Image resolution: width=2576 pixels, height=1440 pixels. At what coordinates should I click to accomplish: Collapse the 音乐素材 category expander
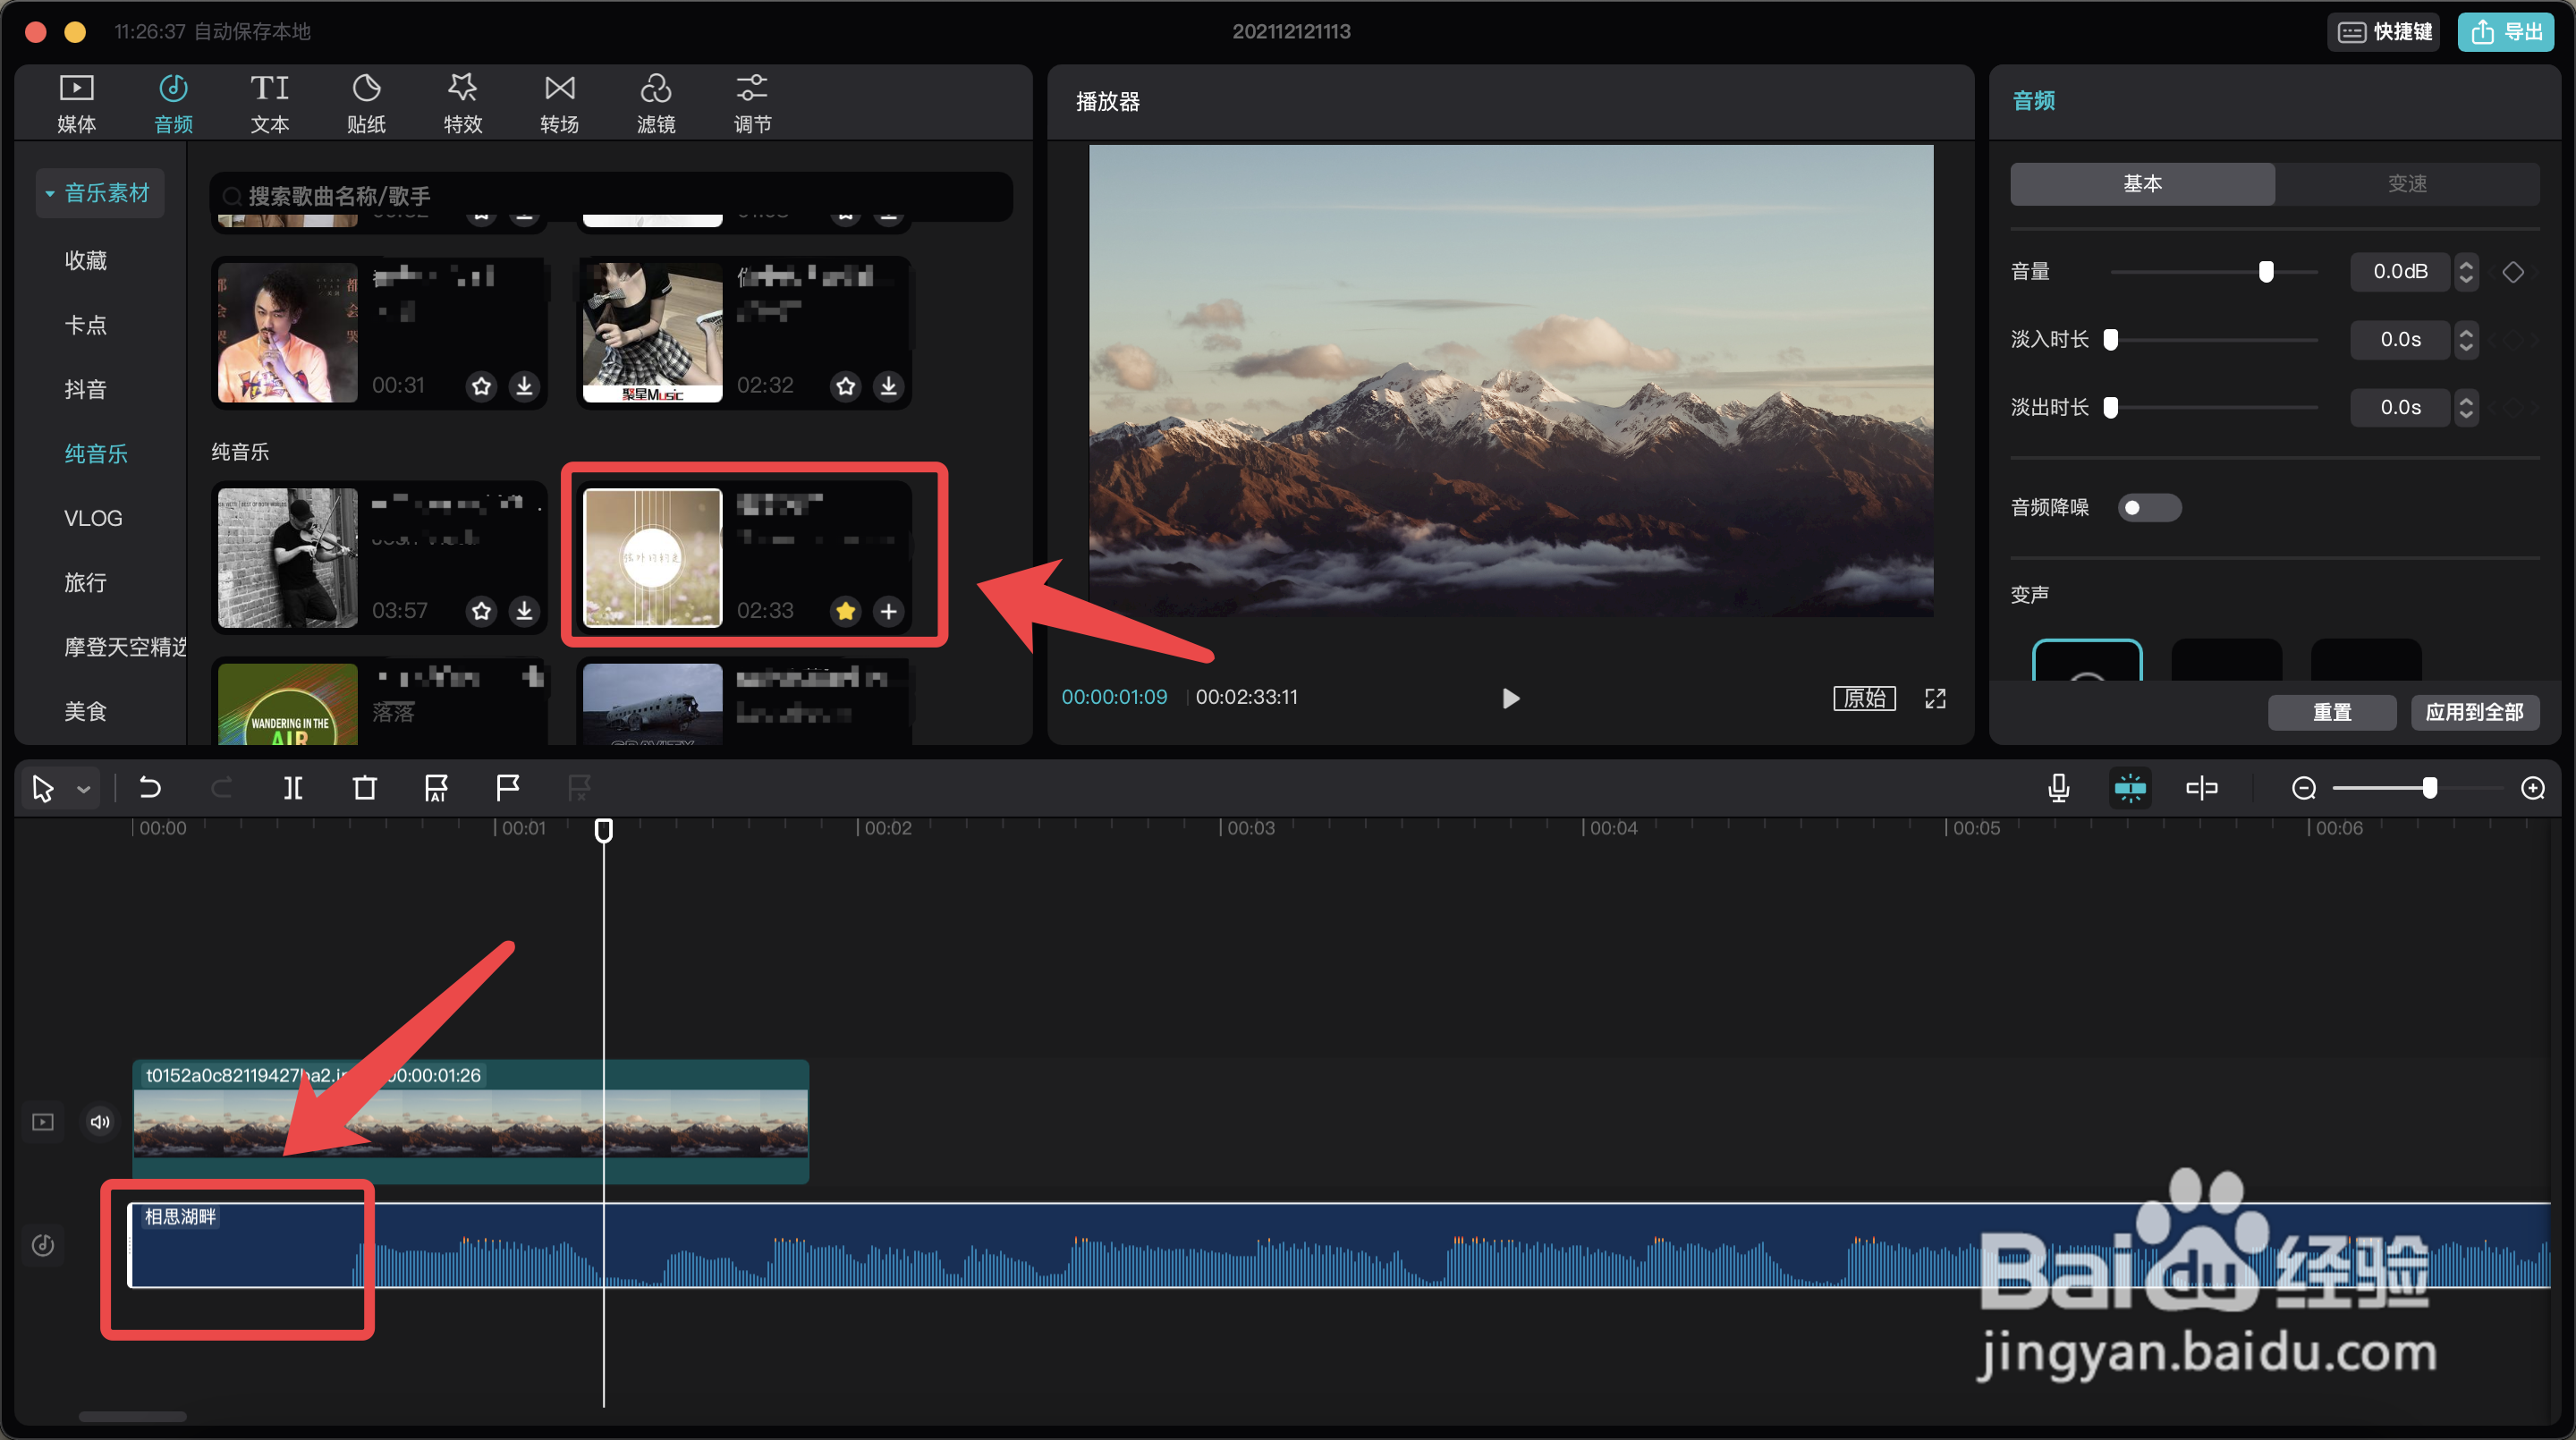pos(50,194)
